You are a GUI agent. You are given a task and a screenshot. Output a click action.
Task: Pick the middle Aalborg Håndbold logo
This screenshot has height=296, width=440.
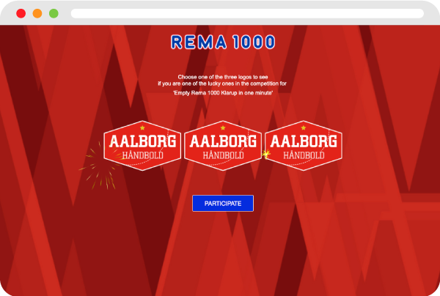tap(223, 146)
